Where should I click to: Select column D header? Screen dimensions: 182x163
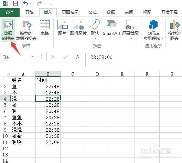click(97, 74)
